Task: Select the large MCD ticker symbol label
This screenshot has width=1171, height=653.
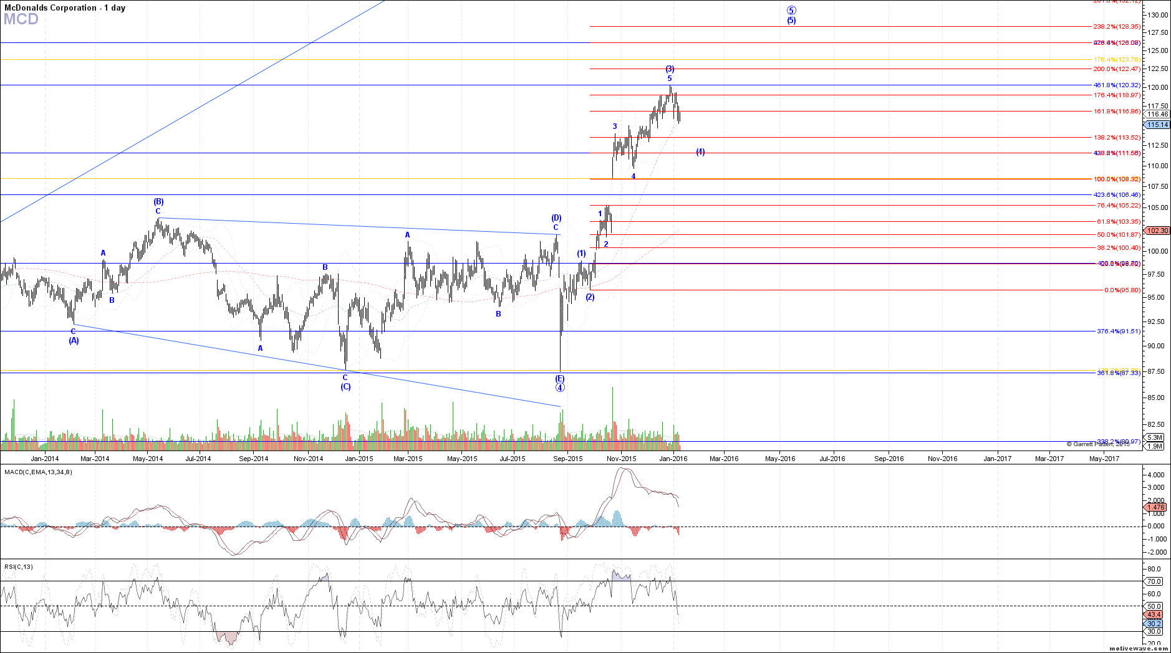Action: (21, 19)
